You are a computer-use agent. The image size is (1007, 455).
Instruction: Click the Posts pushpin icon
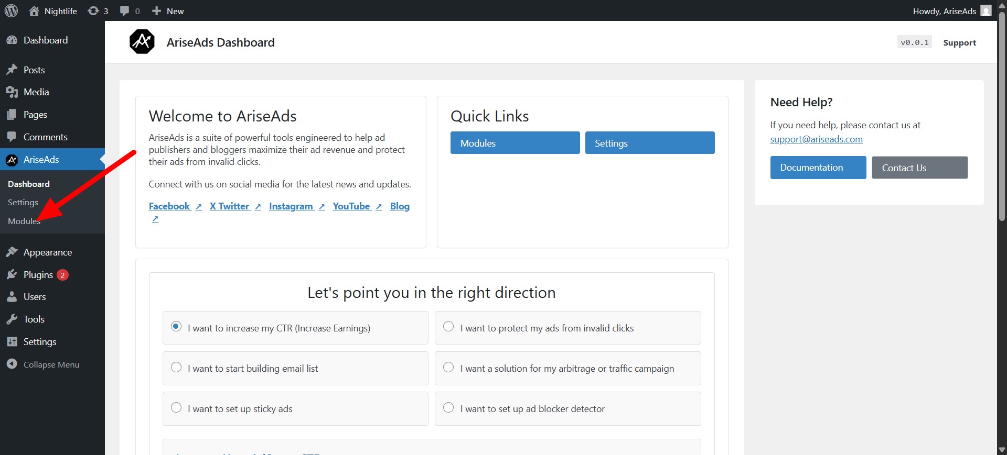click(x=12, y=70)
